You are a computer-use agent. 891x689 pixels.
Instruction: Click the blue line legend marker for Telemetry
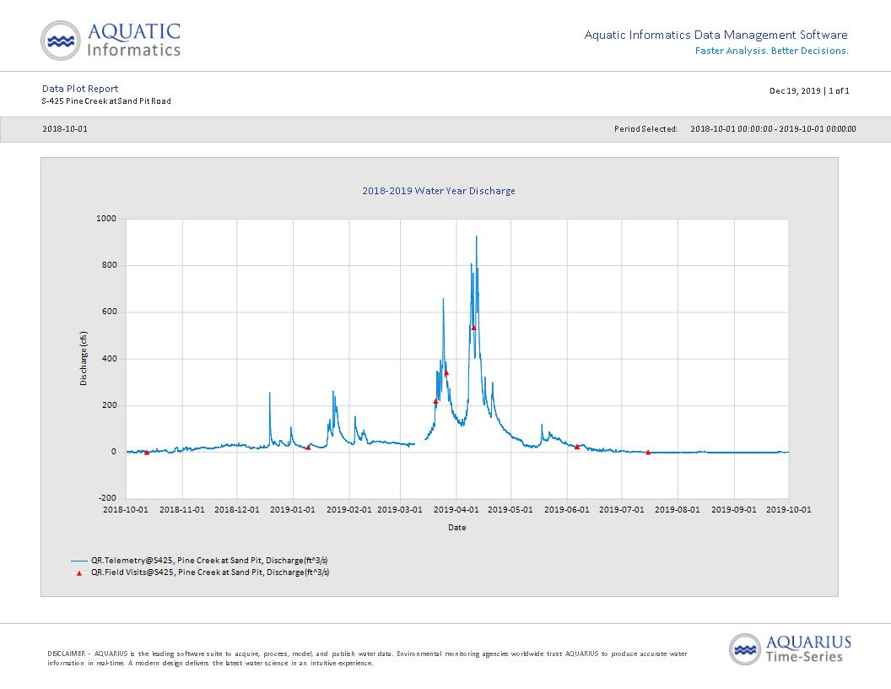[79, 562]
